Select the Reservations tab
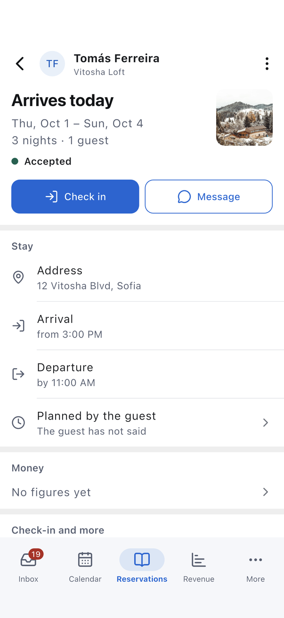The width and height of the screenshot is (284, 618). coord(142,566)
